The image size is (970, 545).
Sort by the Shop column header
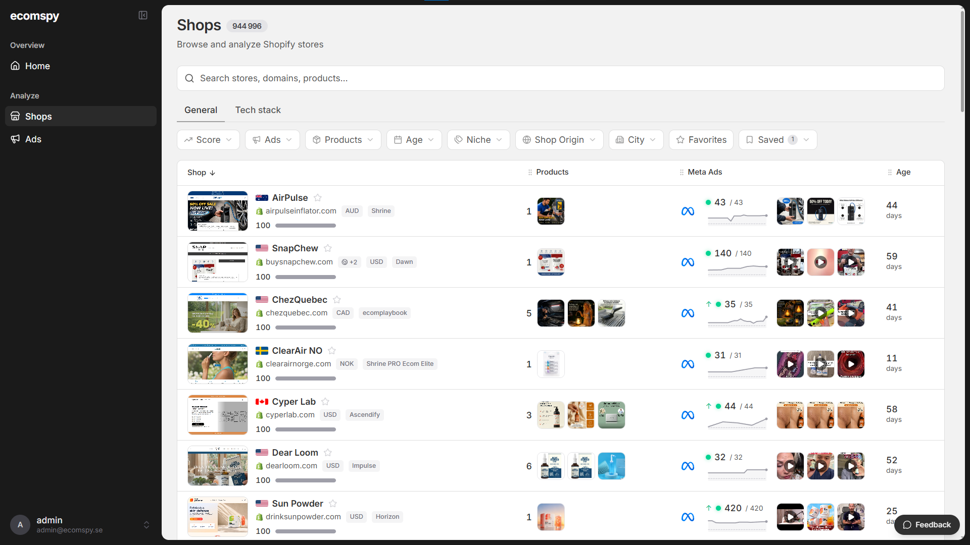coord(201,173)
